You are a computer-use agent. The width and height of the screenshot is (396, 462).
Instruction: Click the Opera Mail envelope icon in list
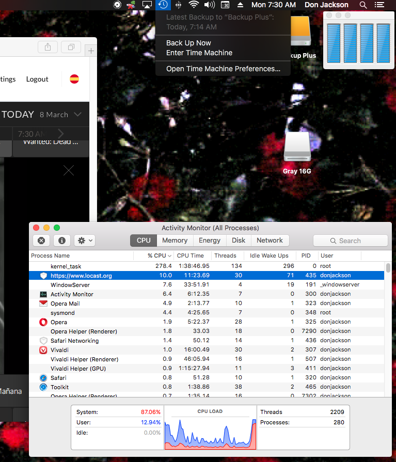[43, 304]
